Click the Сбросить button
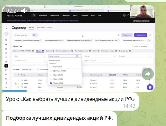 (127, 35)
